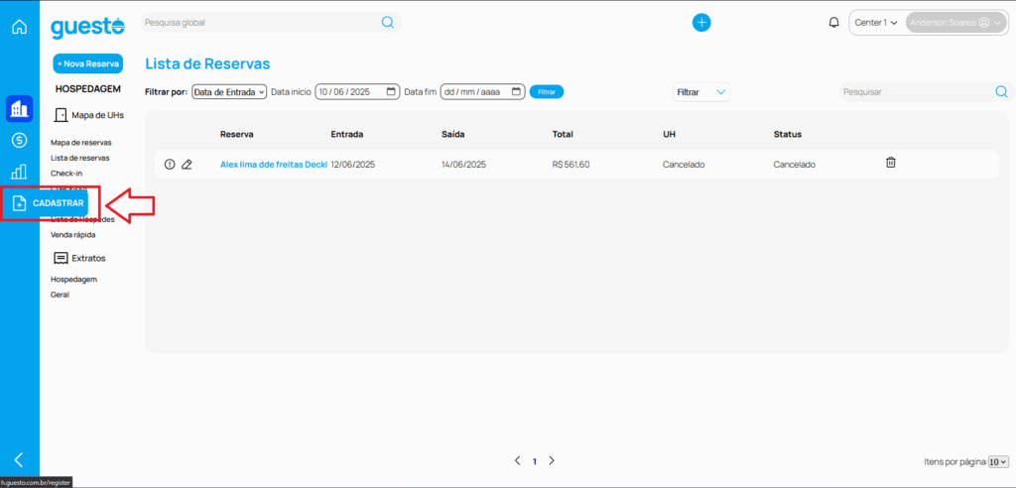The width and height of the screenshot is (1016, 488).
Task: Click the notification bell icon
Action: pyautogui.click(x=833, y=23)
